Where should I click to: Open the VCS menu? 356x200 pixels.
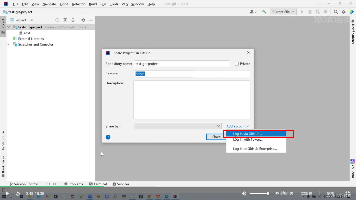(x=125, y=4)
